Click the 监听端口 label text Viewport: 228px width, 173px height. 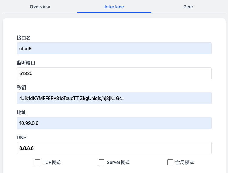click(x=26, y=63)
